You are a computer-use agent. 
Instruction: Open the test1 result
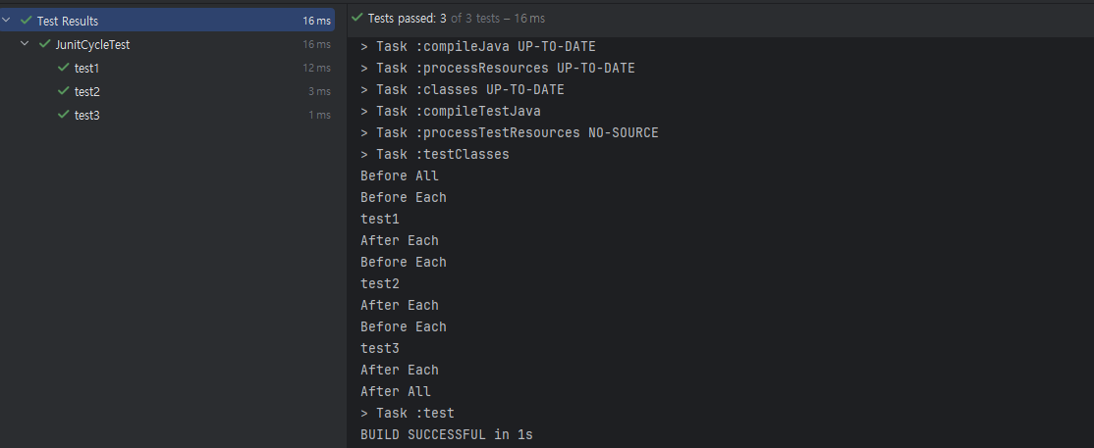point(86,69)
